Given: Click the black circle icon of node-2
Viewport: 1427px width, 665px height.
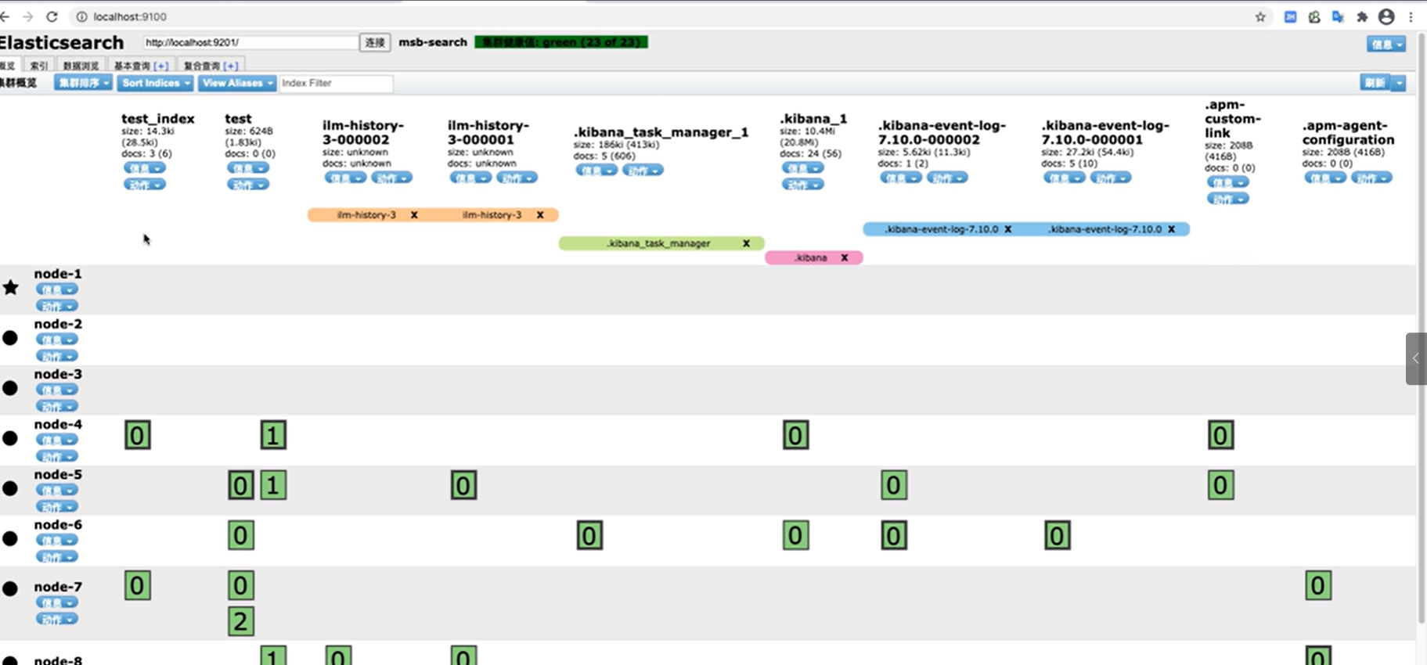Looking at the screenshot, I should [10, 338].
